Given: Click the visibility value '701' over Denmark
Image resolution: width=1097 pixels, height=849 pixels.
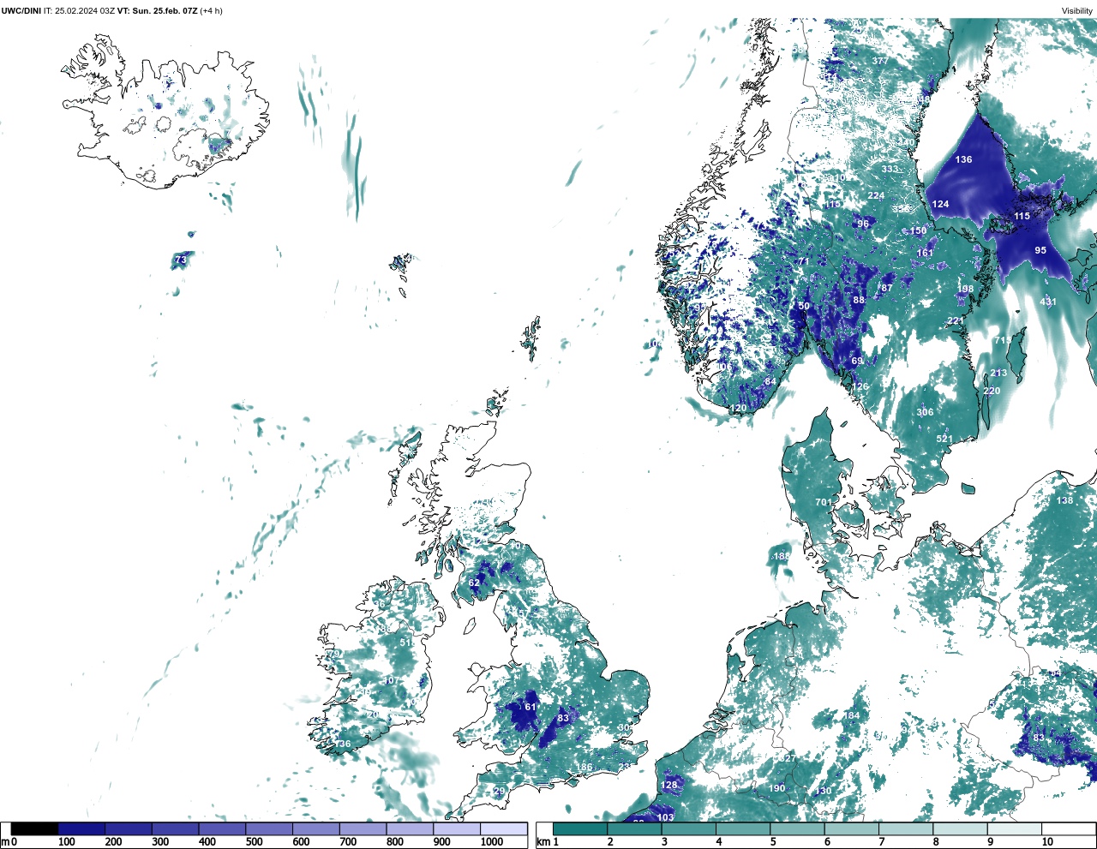Looking at the screenshot, I should 824,503.
